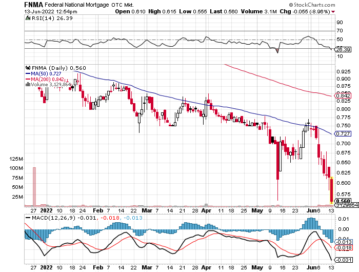The image size is (359, 272).
Task: Click the 0.650 price axis label
Action: pyautogui.click(x=344, y=163)
